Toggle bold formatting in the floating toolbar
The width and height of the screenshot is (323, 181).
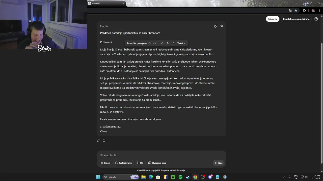pyautogui.click(x=168, y=43)
